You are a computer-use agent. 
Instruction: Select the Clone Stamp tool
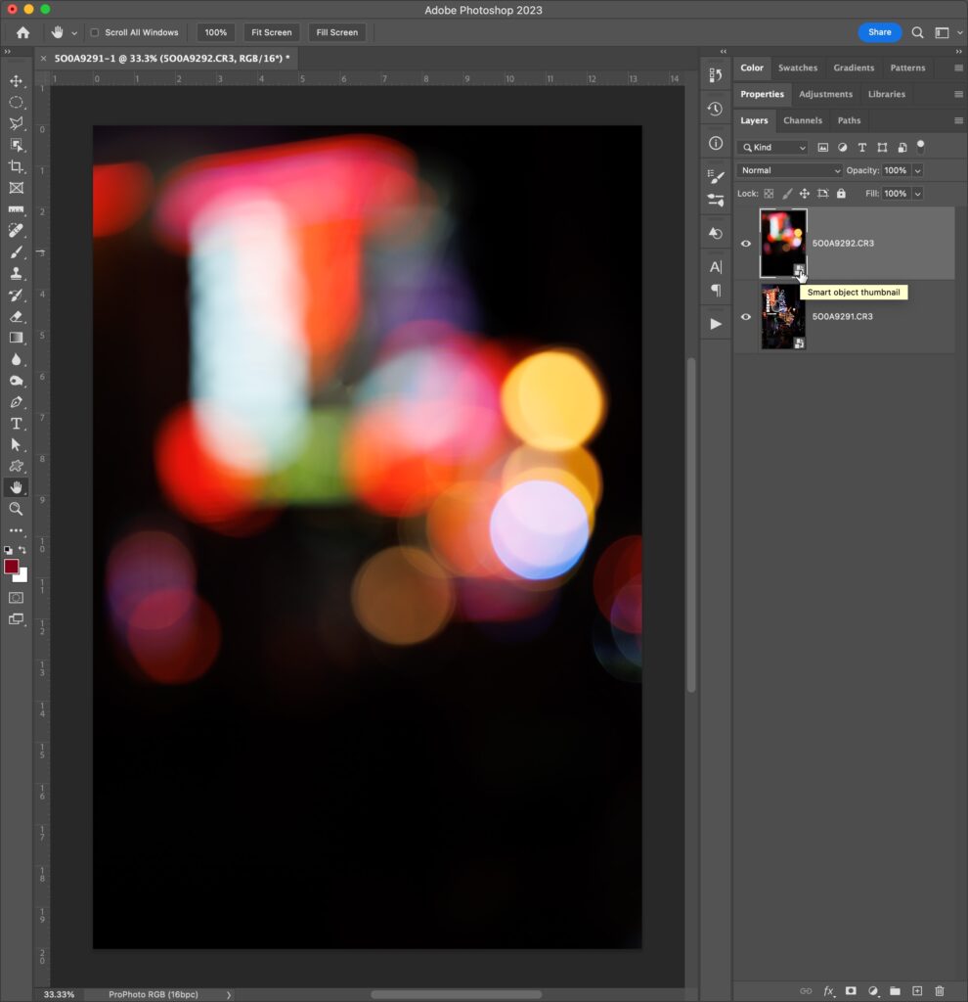click(16, 274)
